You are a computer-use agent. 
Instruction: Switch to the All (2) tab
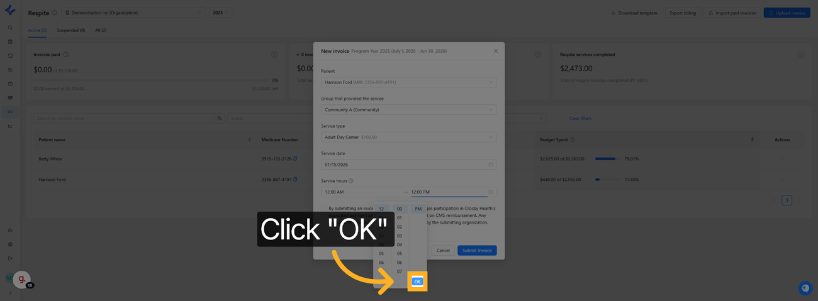pos(101,30)
